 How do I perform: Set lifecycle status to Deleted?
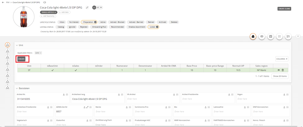point(174,22)
